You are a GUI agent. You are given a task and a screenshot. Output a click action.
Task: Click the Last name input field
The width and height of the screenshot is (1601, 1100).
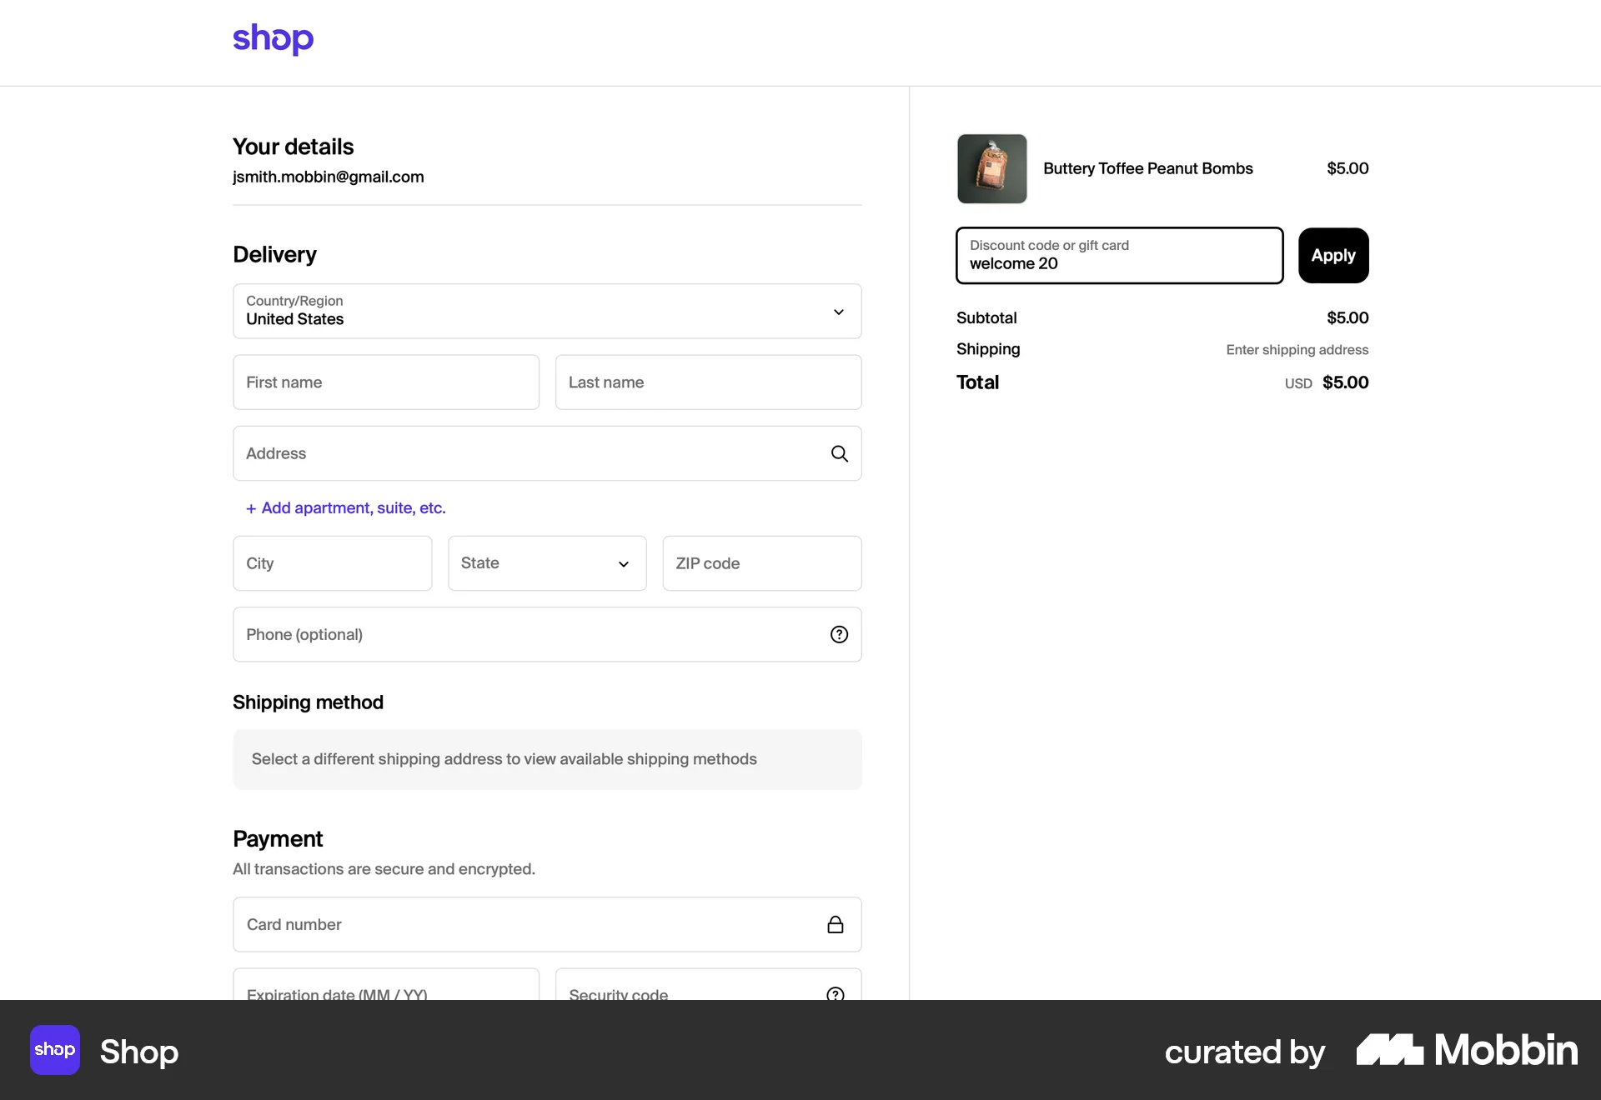coord(708,382)
